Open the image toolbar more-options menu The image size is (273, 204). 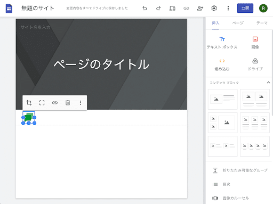coord(81,103)
